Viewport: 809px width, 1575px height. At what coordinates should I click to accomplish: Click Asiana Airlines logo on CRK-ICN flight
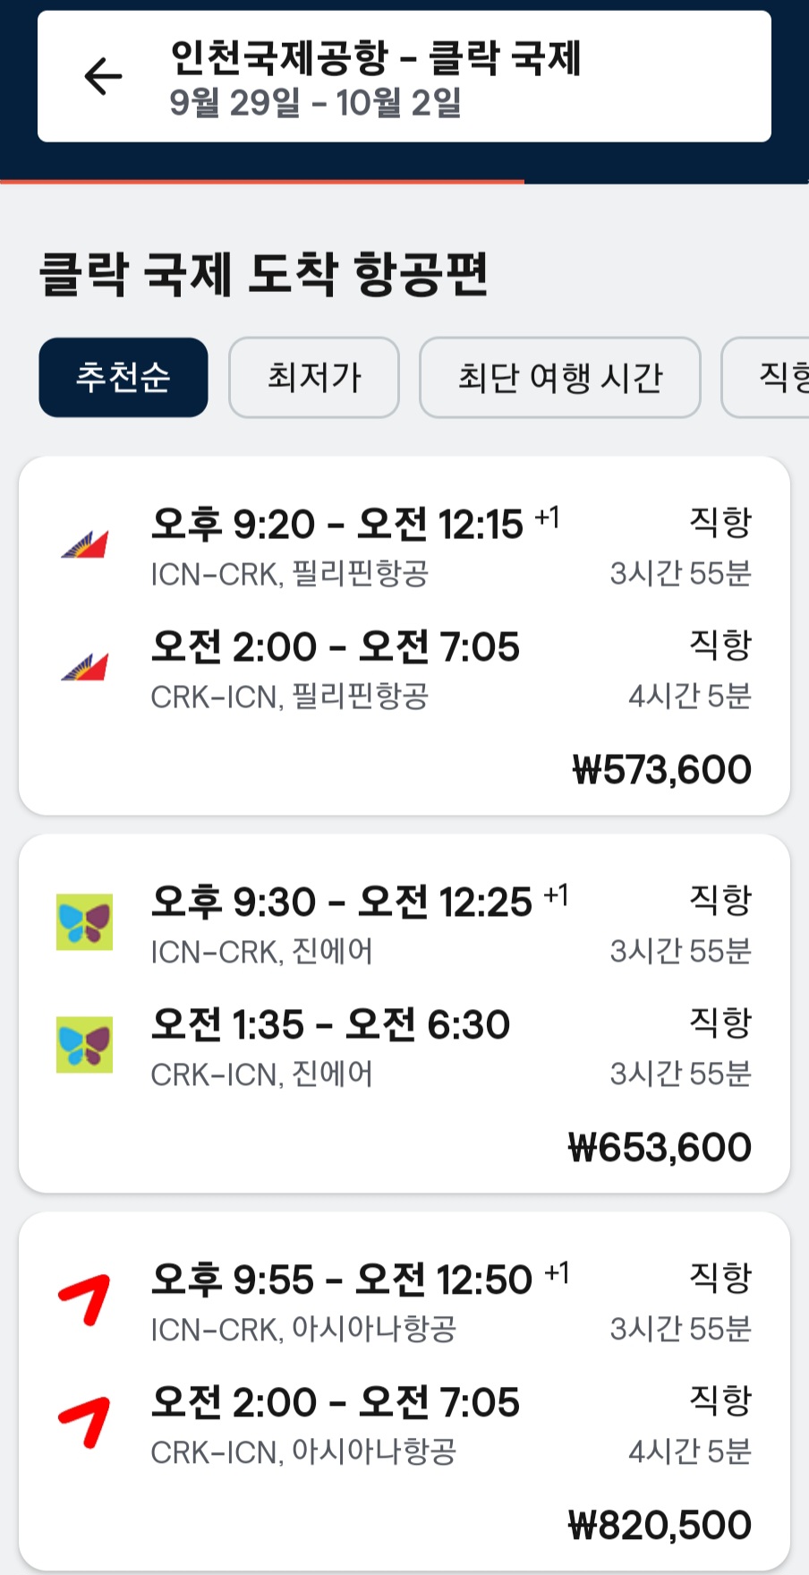point(85,1422)
